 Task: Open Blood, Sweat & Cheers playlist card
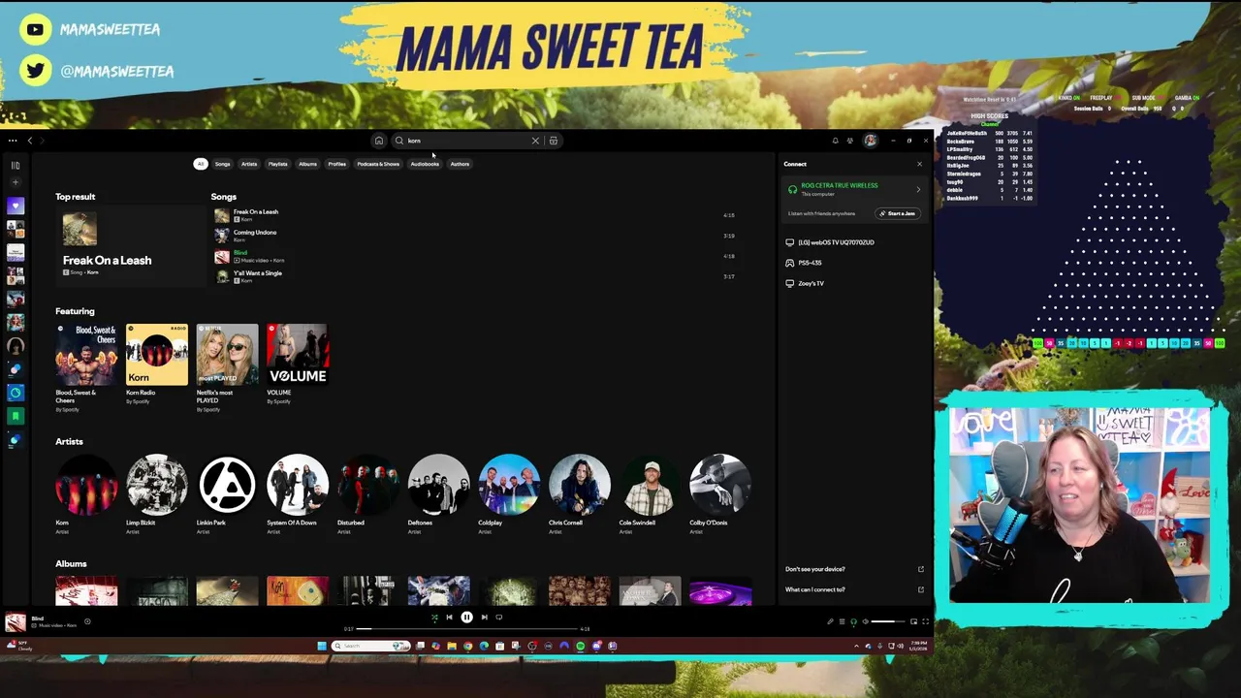coord(86,368)
